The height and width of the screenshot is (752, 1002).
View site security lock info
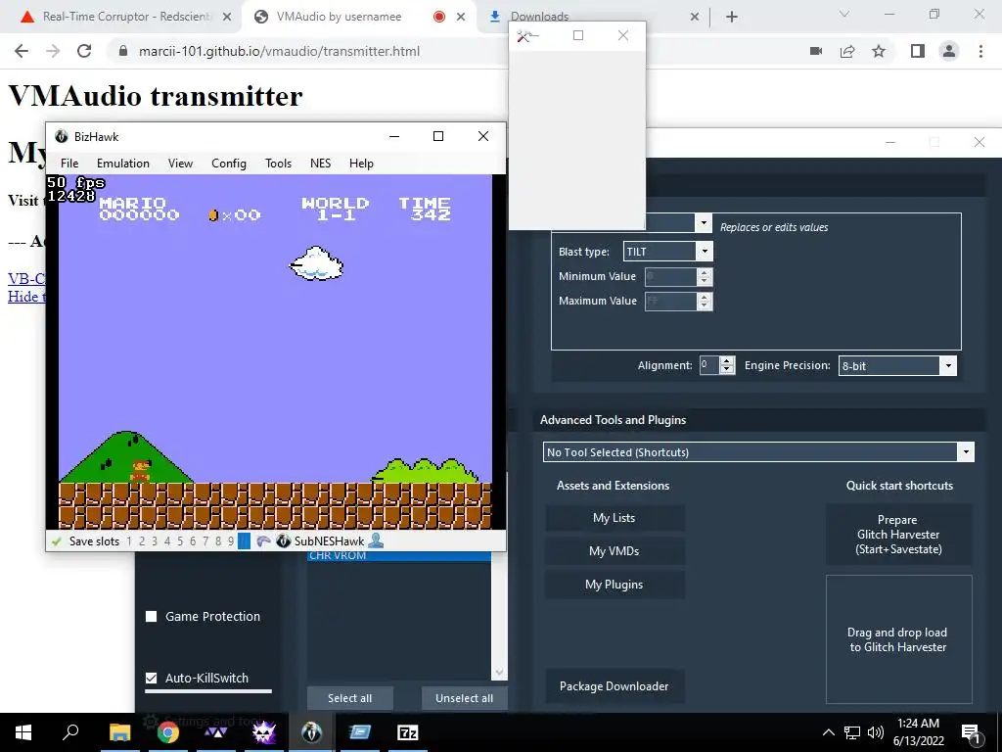(123, 51)
